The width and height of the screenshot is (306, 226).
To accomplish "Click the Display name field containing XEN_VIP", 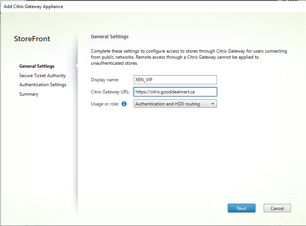I will (175, 80).
